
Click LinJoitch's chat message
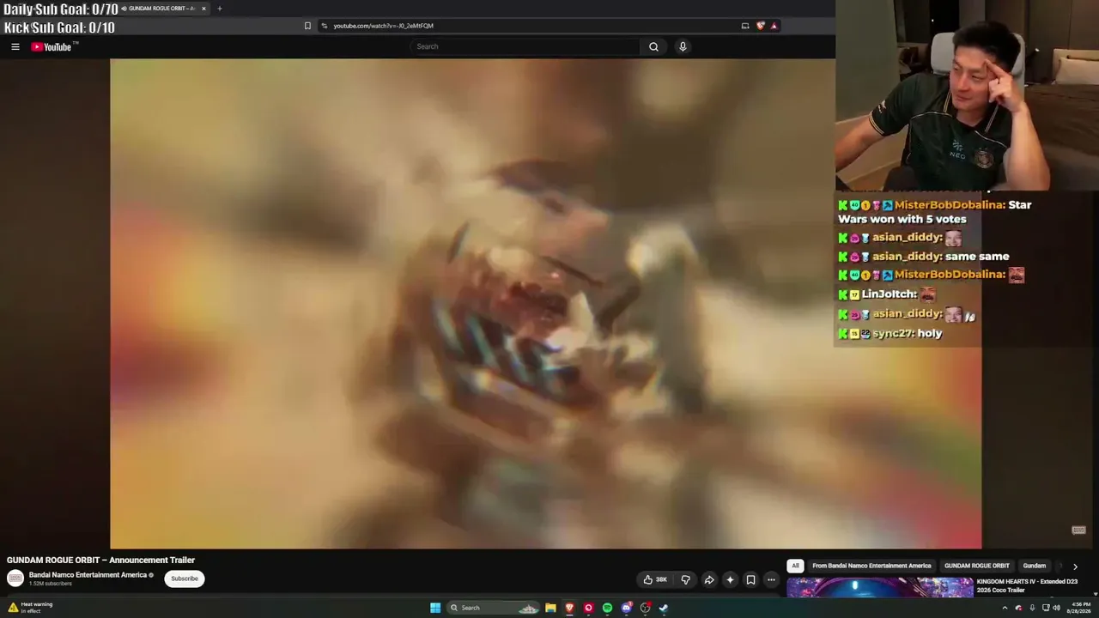coord(887,294)
